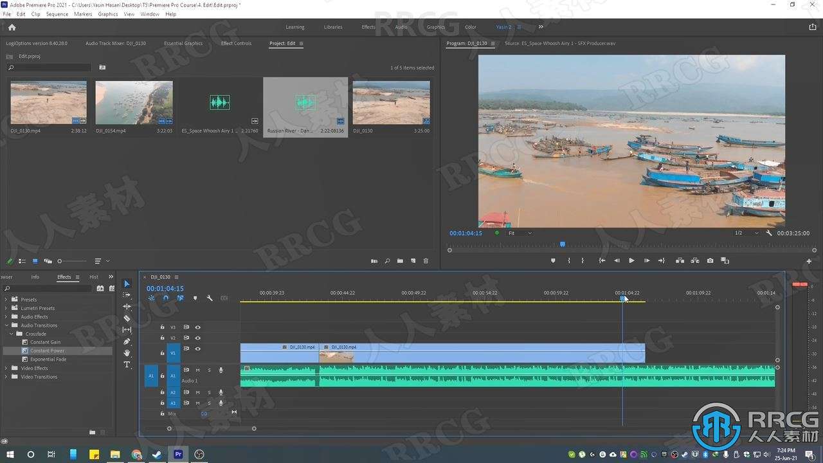
Task: Open the Fit zoom level dropdown
Action: click(x=520, y=233)
